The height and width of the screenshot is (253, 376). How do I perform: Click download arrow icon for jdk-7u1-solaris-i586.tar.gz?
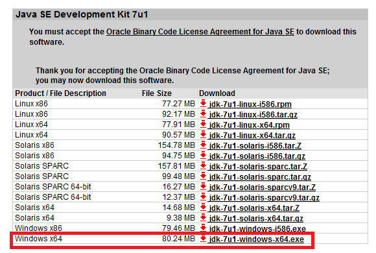(x=203, y=155)
